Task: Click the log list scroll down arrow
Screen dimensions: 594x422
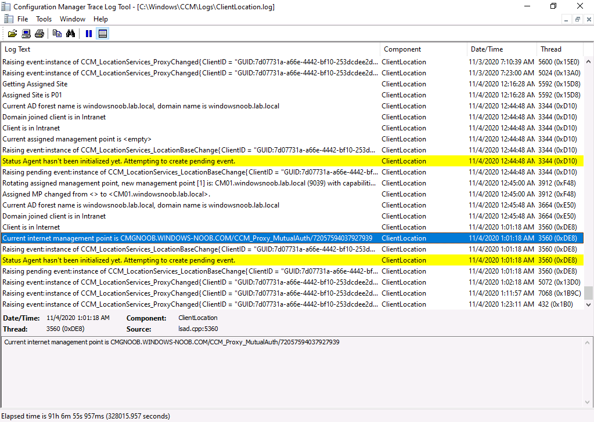Action: [x=588, y=304]
